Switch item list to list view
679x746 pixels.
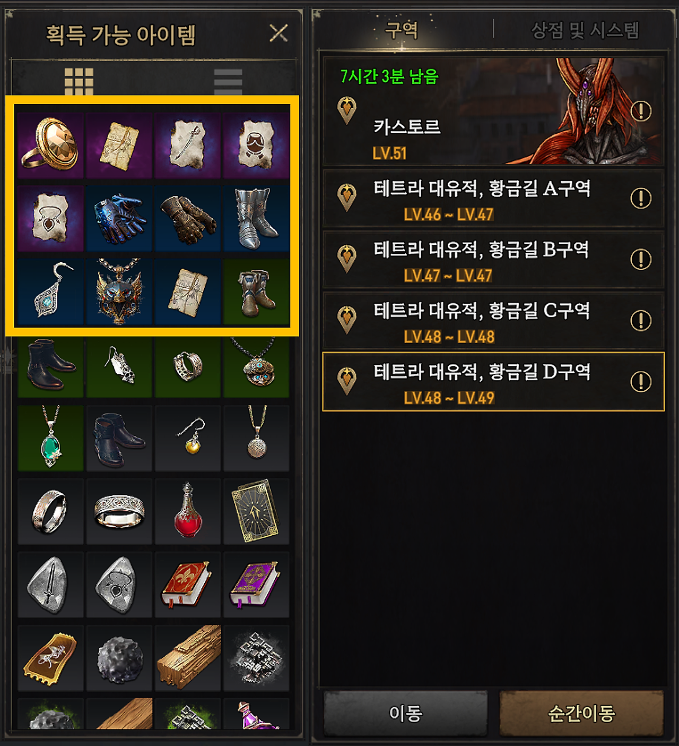(228, 81)
